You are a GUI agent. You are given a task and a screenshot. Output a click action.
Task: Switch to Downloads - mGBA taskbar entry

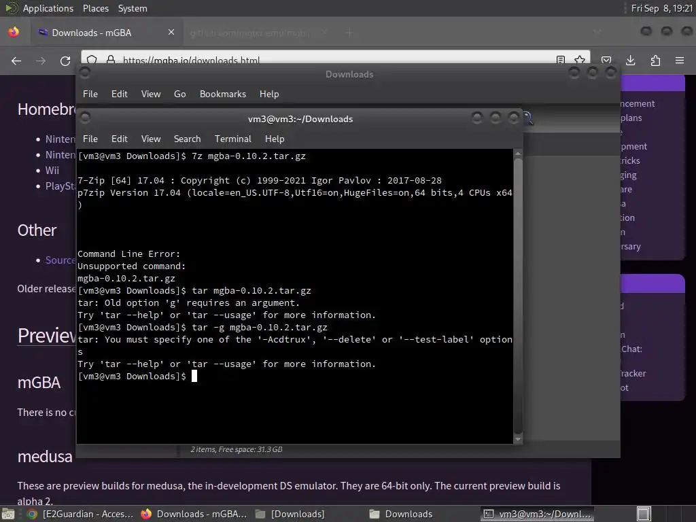(x=194, y=514)
